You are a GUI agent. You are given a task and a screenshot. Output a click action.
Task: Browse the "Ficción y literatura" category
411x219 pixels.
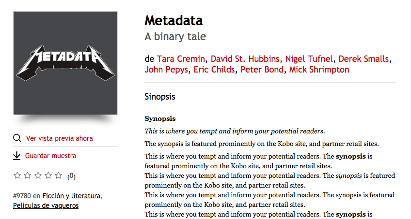click(71, 196)
